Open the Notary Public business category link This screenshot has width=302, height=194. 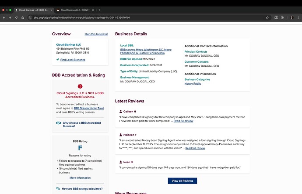click(193, 83)
